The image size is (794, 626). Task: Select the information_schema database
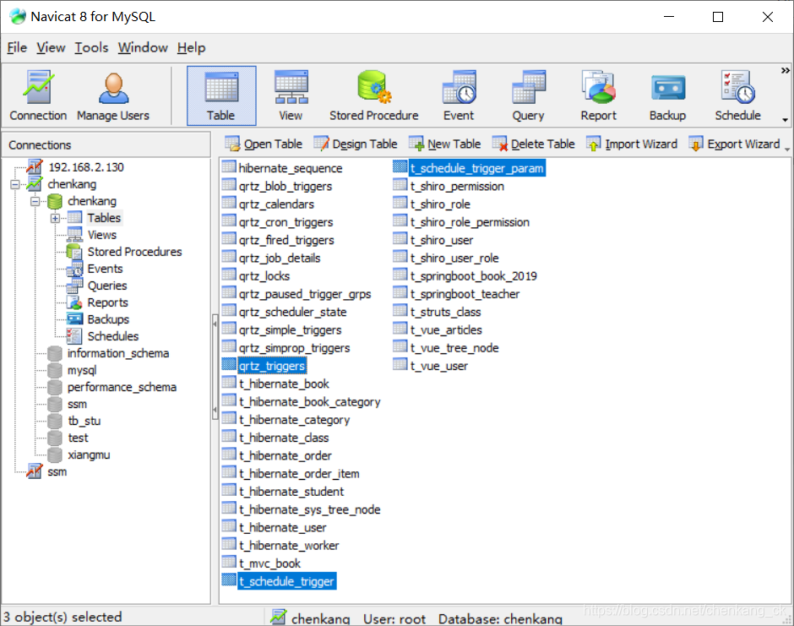[x=118, y=353]
